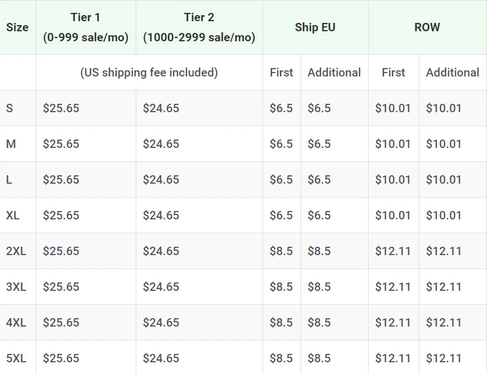Select the XL size row label
The height and width of the screenshot is (374, 487).
[13, 215]
